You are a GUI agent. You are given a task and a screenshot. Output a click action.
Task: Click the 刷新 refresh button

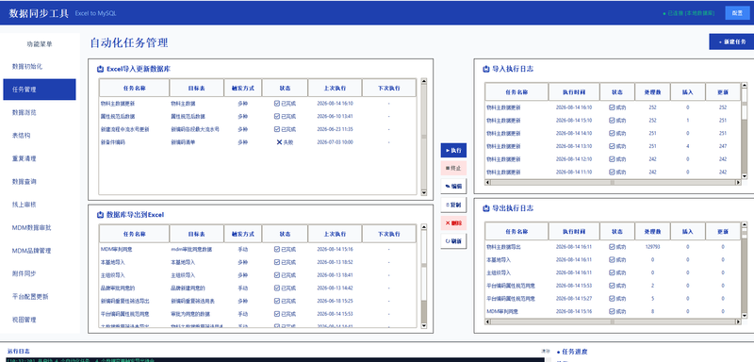[x=453, y=241]
